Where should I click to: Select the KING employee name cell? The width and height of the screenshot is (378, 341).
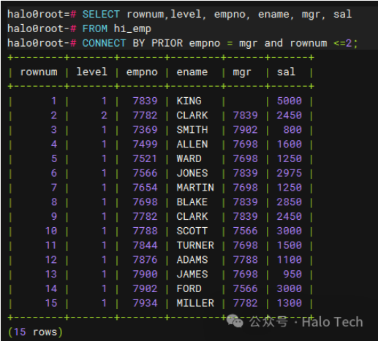pyautogui.click(x=189, y=101)
